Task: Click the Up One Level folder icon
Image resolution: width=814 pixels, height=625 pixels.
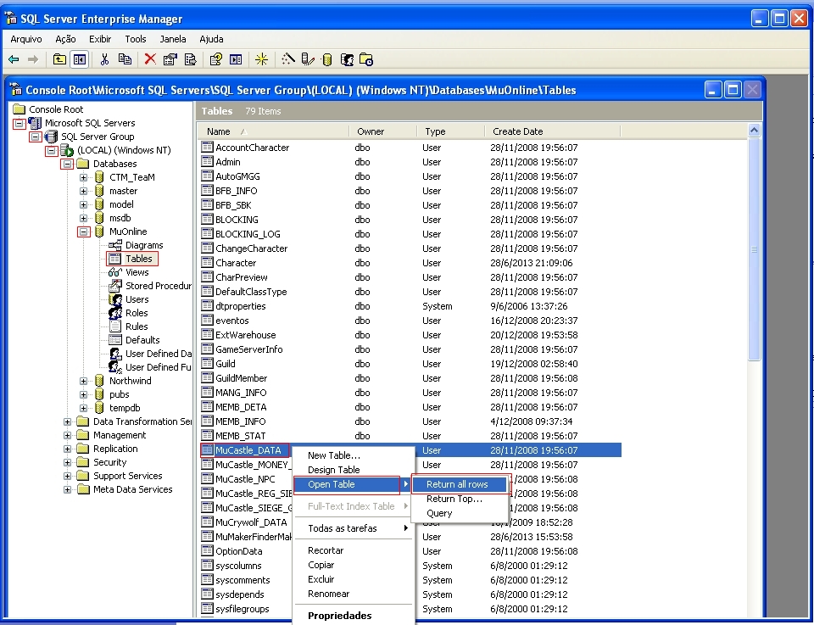Action: tap(59, 59)
